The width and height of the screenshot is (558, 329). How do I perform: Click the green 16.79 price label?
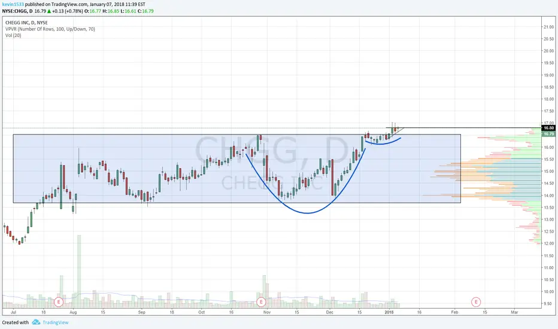(x=549, y=134)
